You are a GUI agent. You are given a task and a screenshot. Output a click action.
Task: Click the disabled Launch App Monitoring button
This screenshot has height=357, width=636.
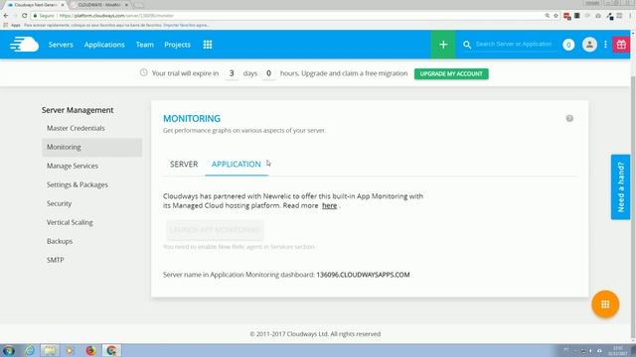(x=215, y=230)
